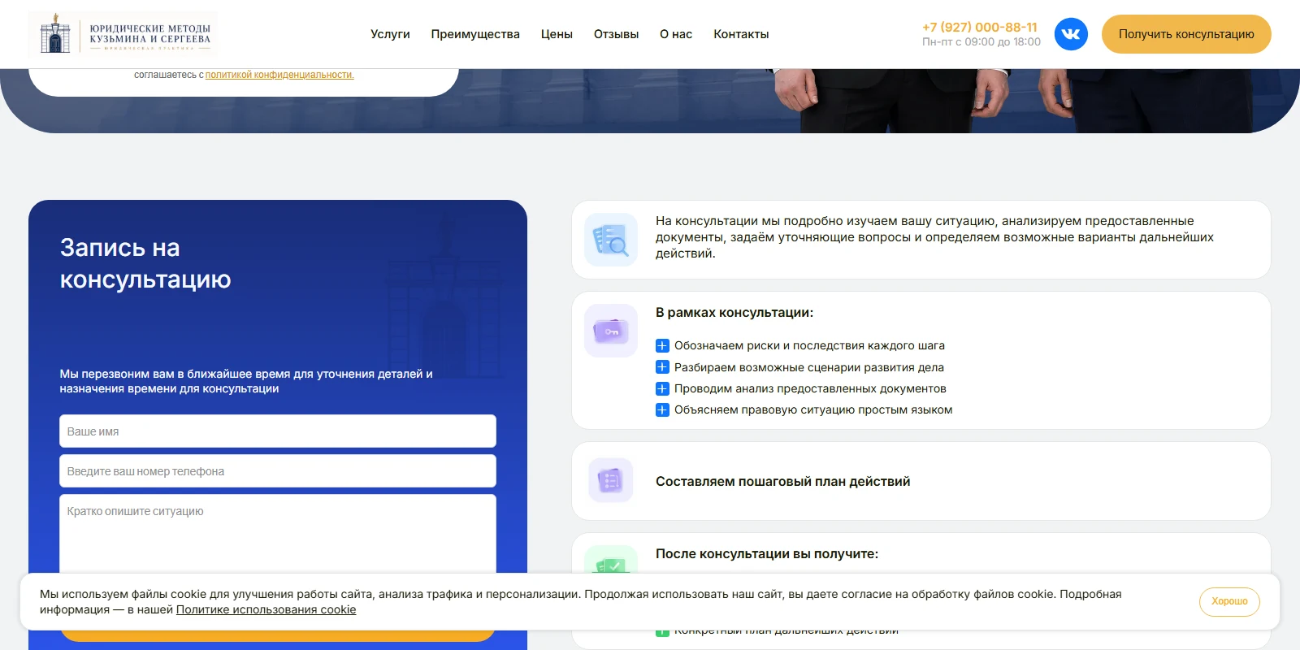Click the 'После консультации вы получите:' heading
Screen dimensions: 1300x650
tap(767, 554)
